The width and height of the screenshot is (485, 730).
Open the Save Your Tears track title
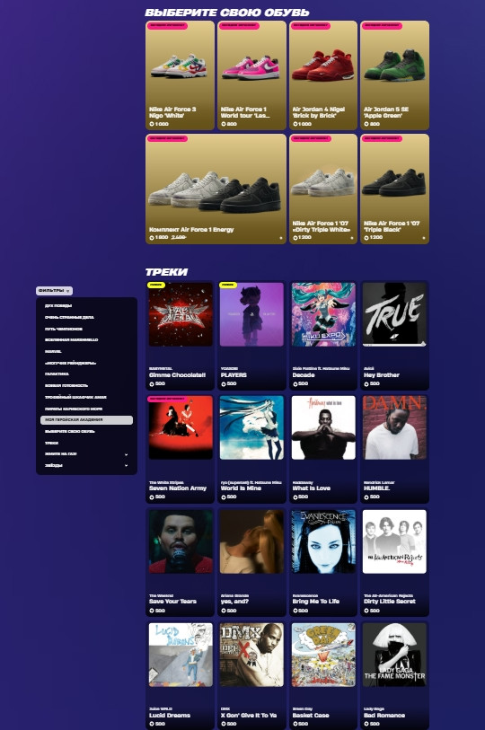pos(172,602)
